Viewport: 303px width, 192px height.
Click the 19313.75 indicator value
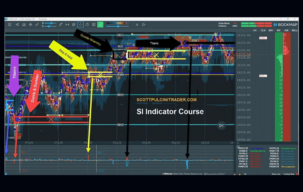[x=243, y=148]
